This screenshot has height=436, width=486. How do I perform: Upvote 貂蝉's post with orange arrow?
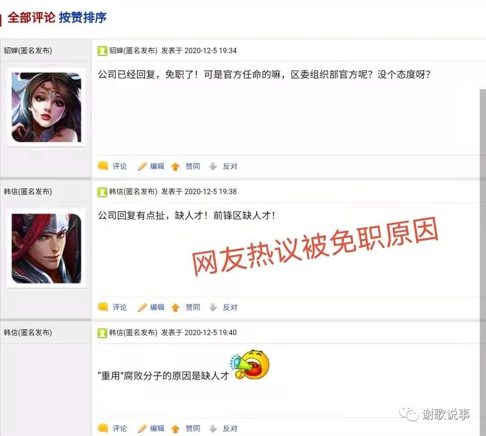tap(175, 167)
